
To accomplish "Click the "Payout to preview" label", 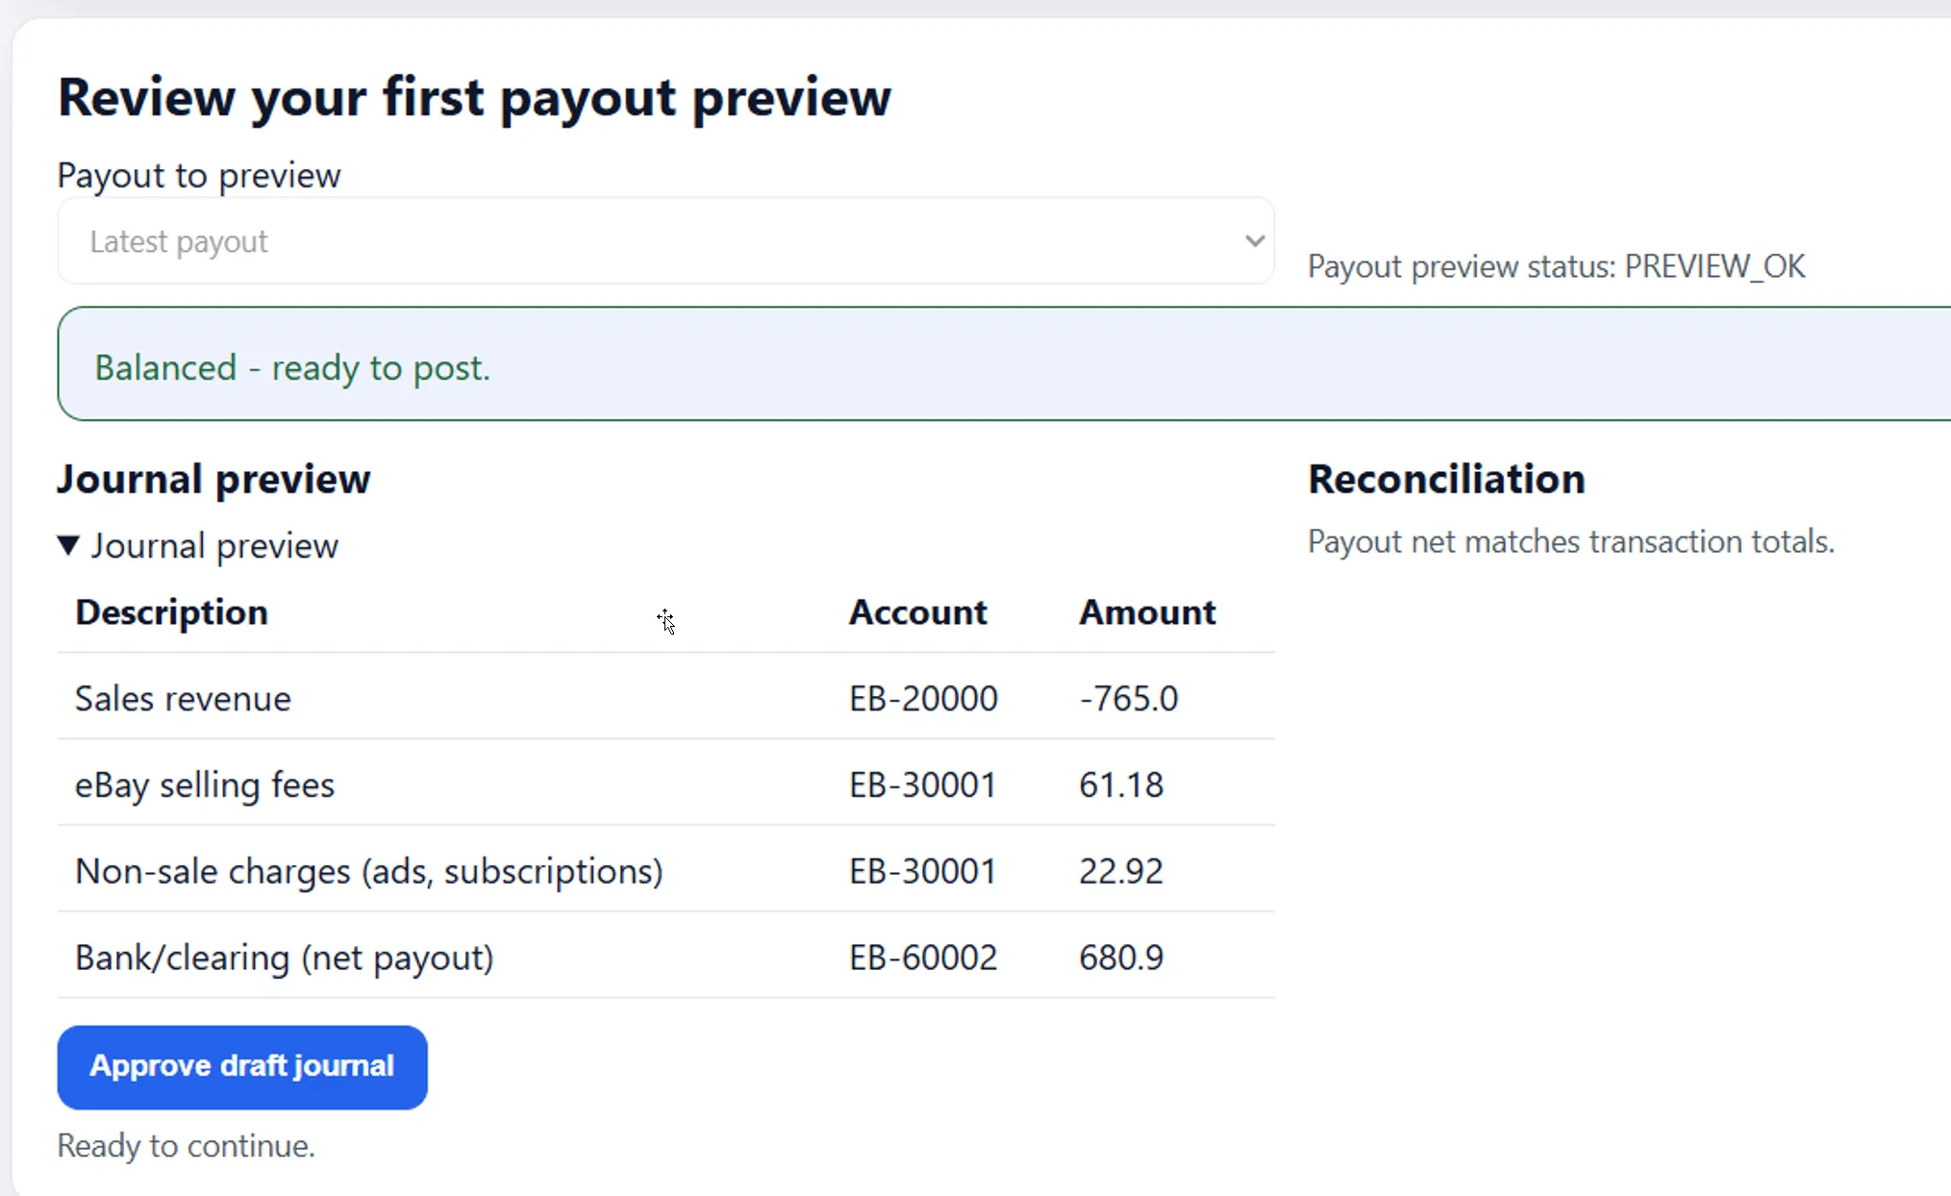I will point(198,174).
